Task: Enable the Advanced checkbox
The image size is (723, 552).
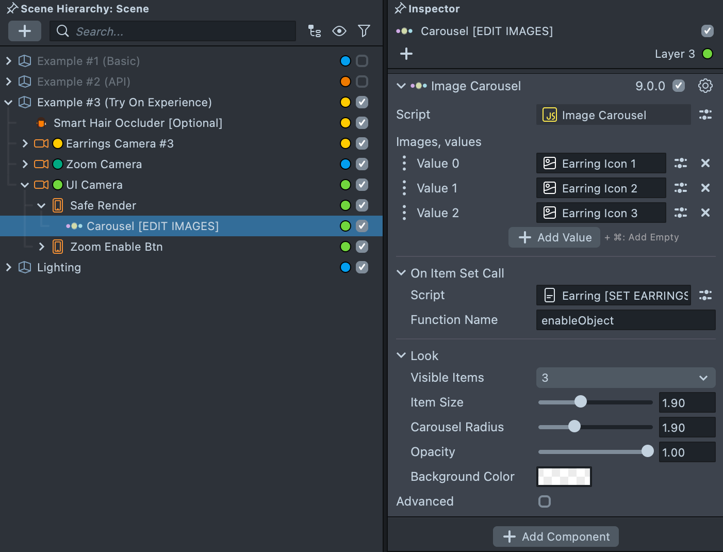Action: (x=545, y=501)
